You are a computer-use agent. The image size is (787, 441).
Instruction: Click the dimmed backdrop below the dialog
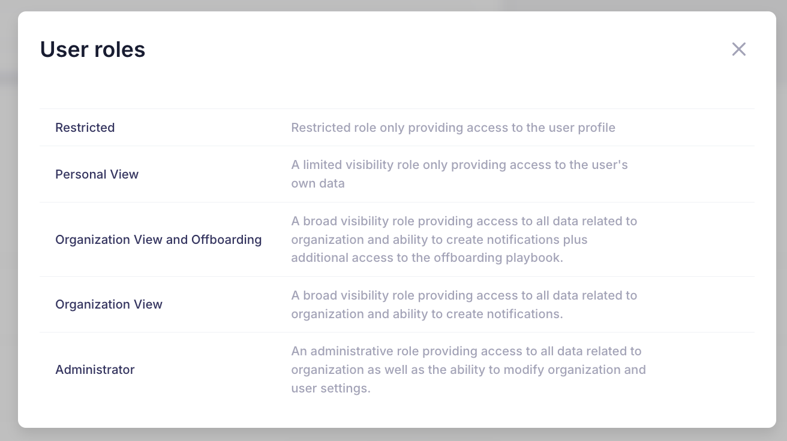[x=393, y=436]
